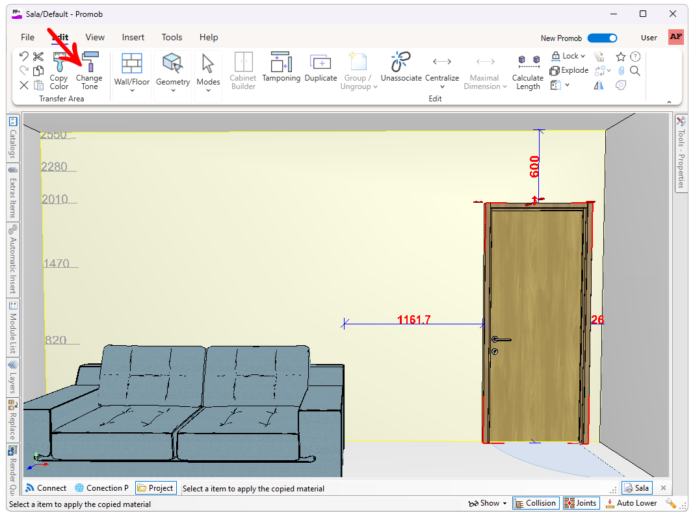Viewport: 693px width, 520px height.
Task: Click the Copy Color brush icon
Action: (x=59, y=64)
